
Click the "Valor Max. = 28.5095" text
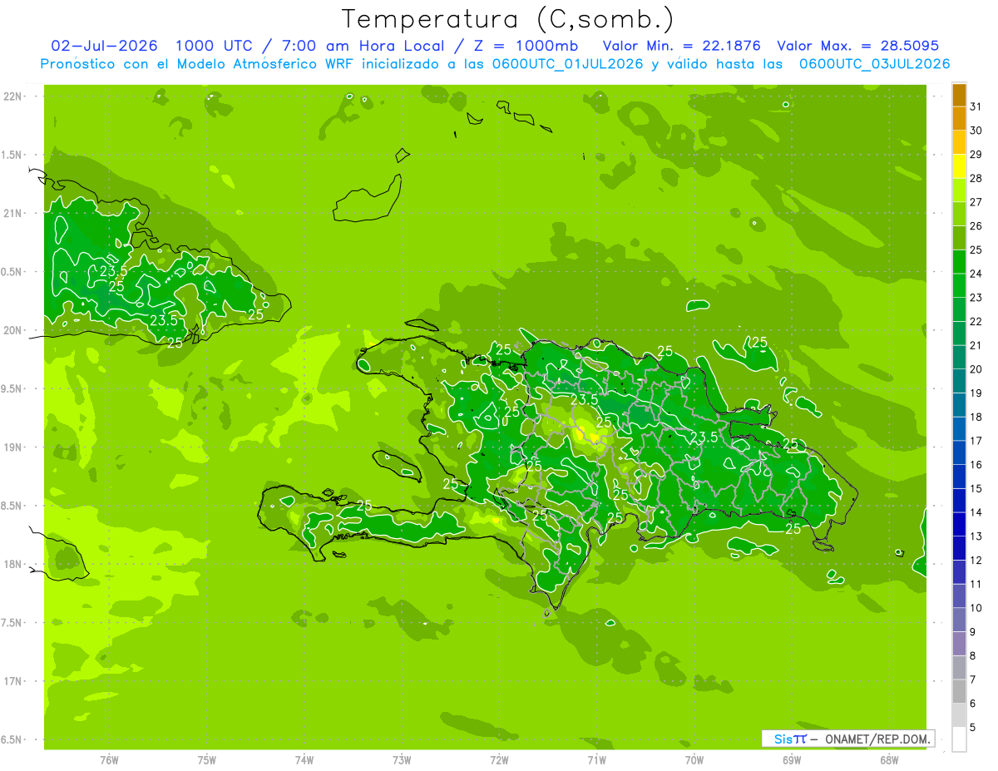(857, 46)
